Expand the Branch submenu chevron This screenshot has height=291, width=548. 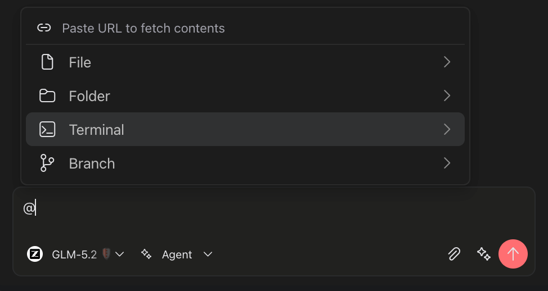pyautogui.click(x=447, y=163)
